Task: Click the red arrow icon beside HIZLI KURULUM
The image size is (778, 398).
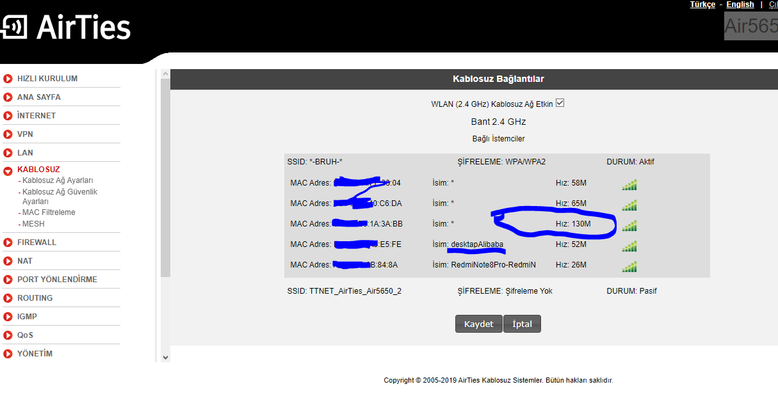Action: tap(8, 79)
